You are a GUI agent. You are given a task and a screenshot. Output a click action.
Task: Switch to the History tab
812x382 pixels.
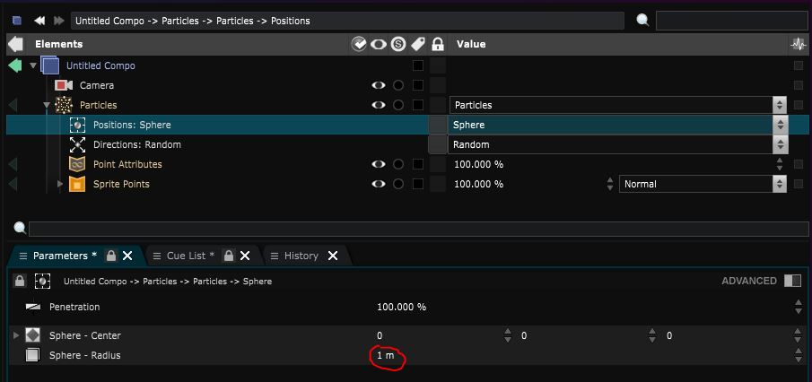[x=301, y=256]
